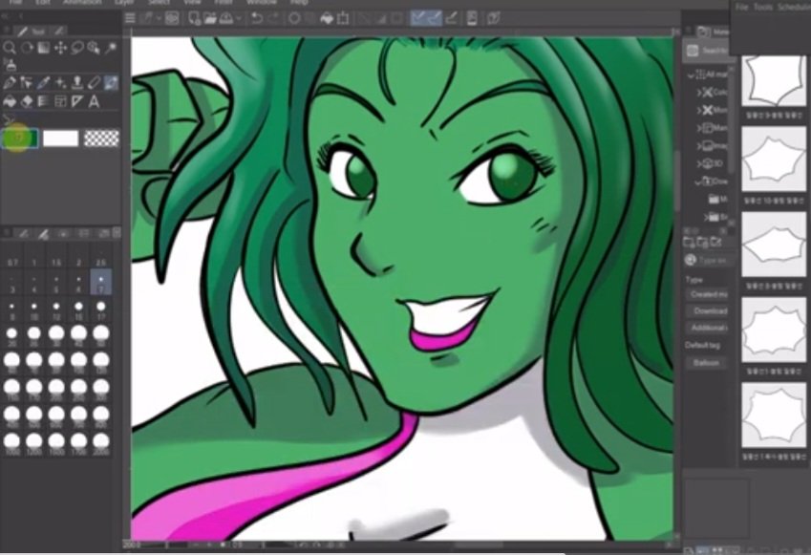Select the Move layer tool
This screenshot has height=555, width=811.
60,48
